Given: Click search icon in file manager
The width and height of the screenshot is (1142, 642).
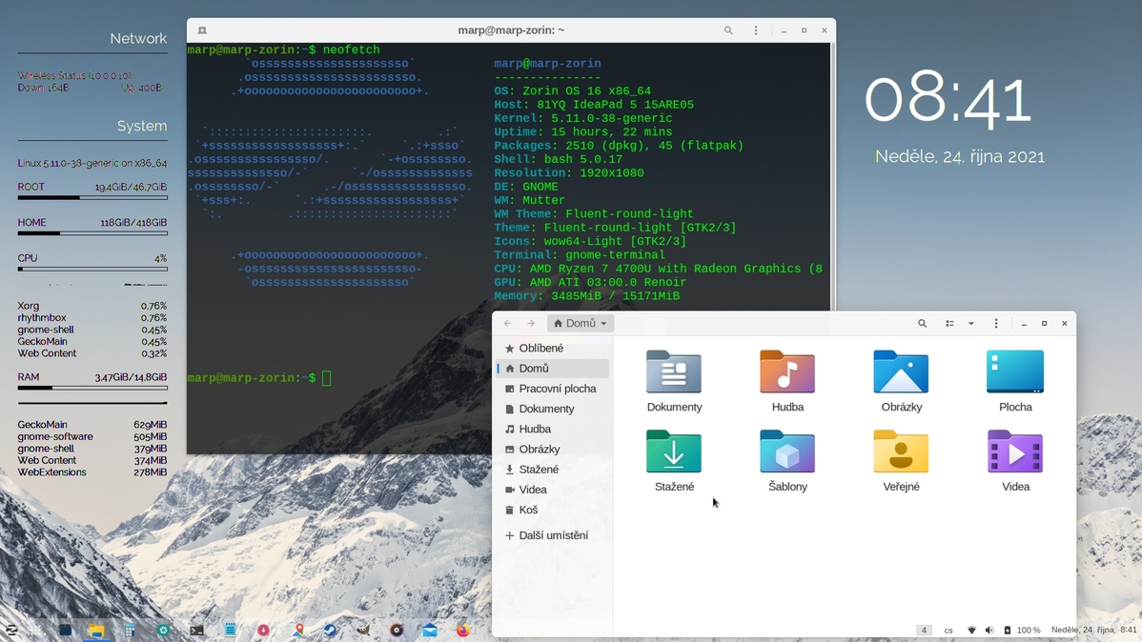Looking at the screenshot, I should tap(922, 323).
